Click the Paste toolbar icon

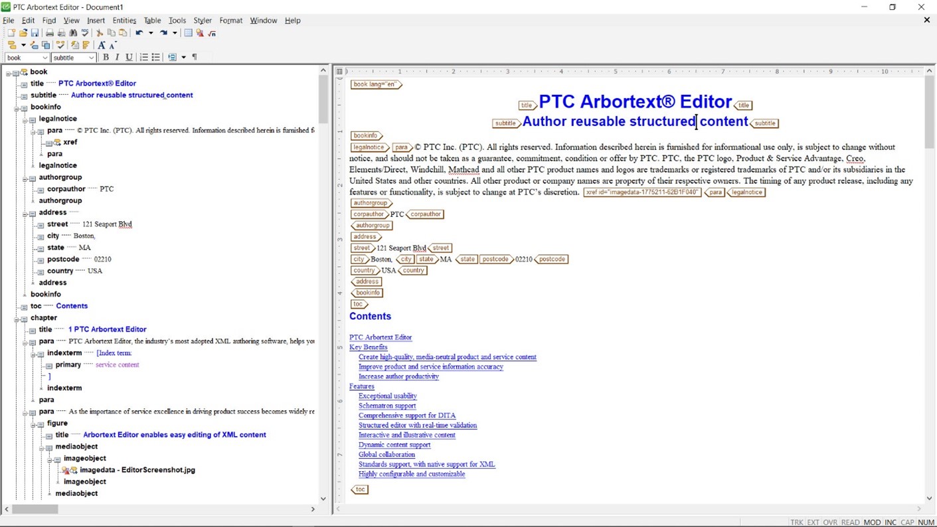tap(124, 33)
